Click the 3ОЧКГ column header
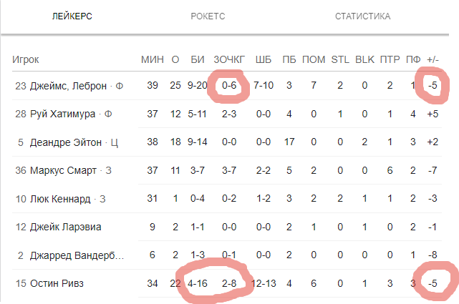This screenshot has width=459, height=304. tap(229, 59)
